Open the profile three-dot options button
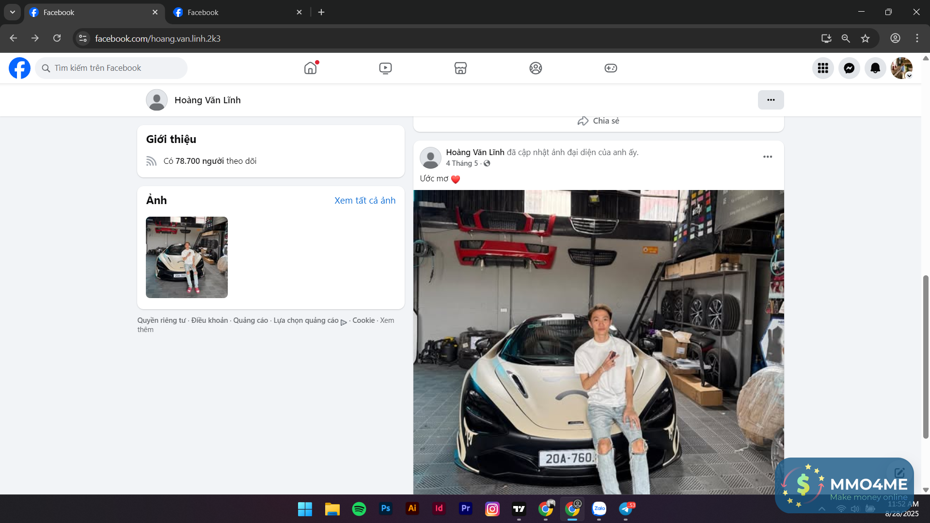The width and height of the screenshot is (930, 523). coord(771,100)
